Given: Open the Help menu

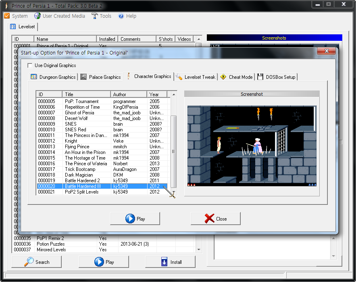Looking at the screenshot, I should click(127, 16).
